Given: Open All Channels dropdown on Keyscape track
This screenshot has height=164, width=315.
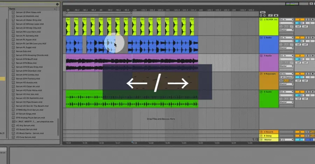Looking at the screenshot, I should tap(286, 77).
